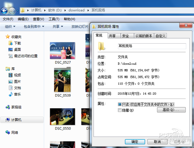Click the 应用(A) apply button
194x148 pixels.
pos(180,142)
